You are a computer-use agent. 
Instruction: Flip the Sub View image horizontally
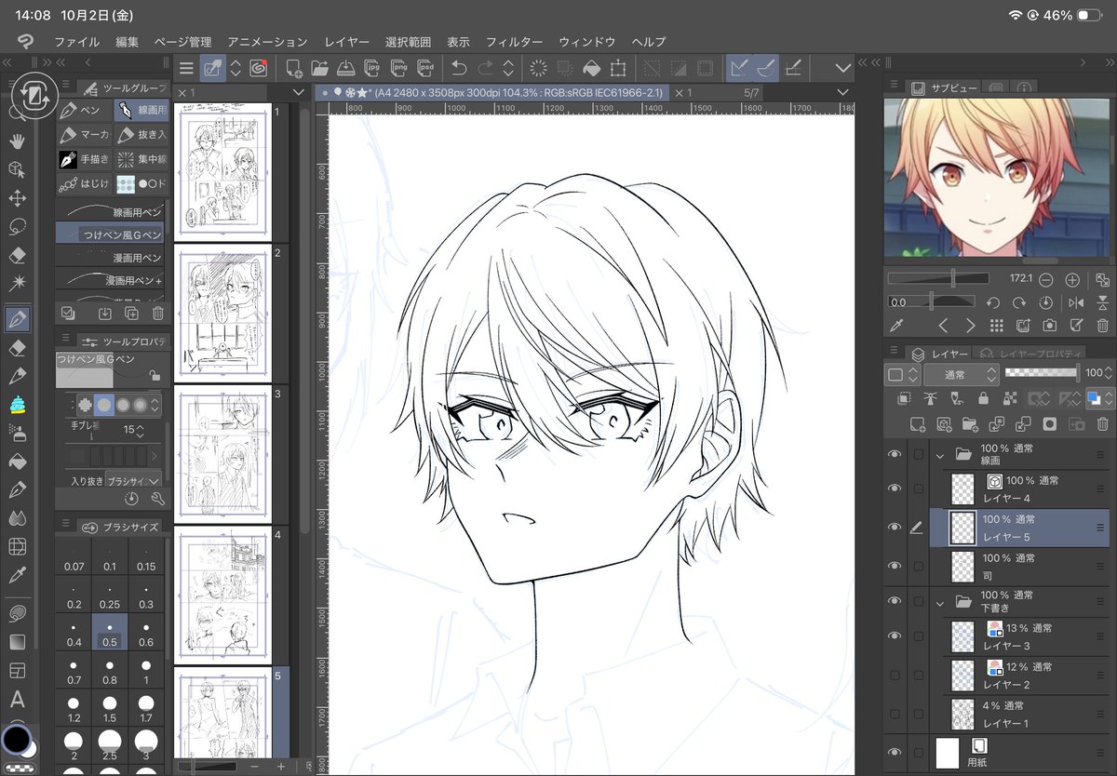[x=1076, y=302]
